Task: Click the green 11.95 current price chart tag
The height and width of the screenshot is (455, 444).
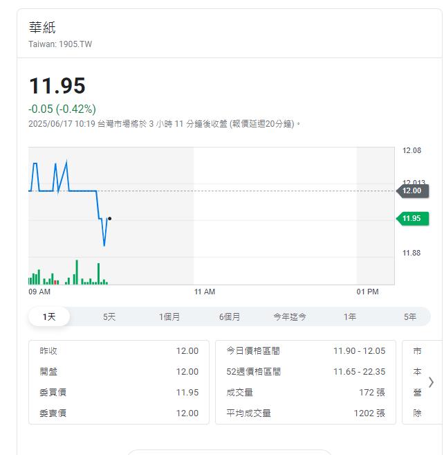Action: 412,218
